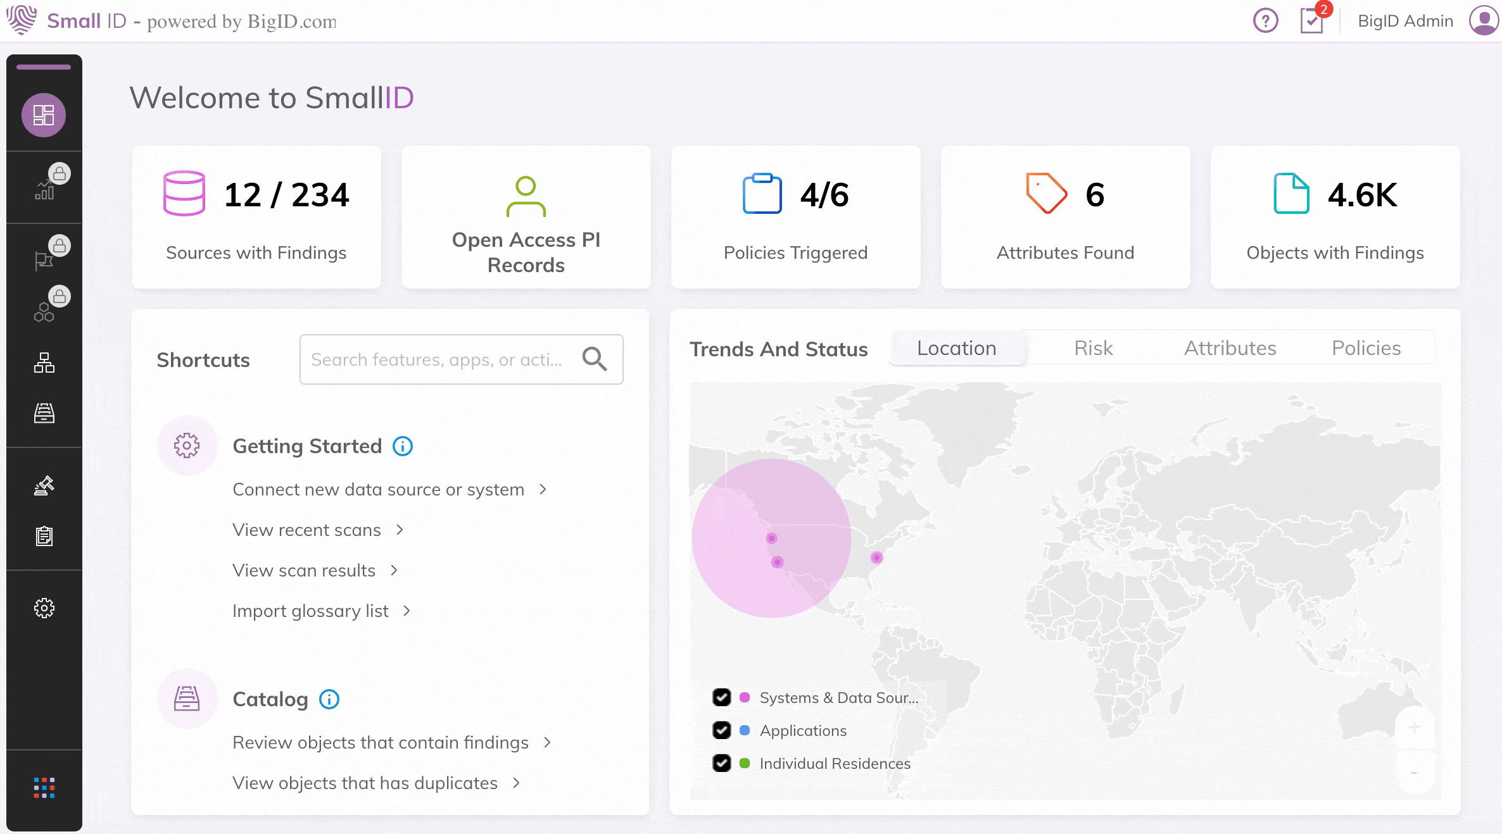Click chevron next to Import glossary list
1502x834 pixels.
(x=407, y=611)
